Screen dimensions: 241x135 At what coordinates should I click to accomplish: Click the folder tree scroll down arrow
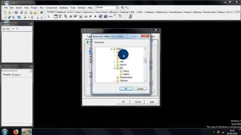[145, 81]
